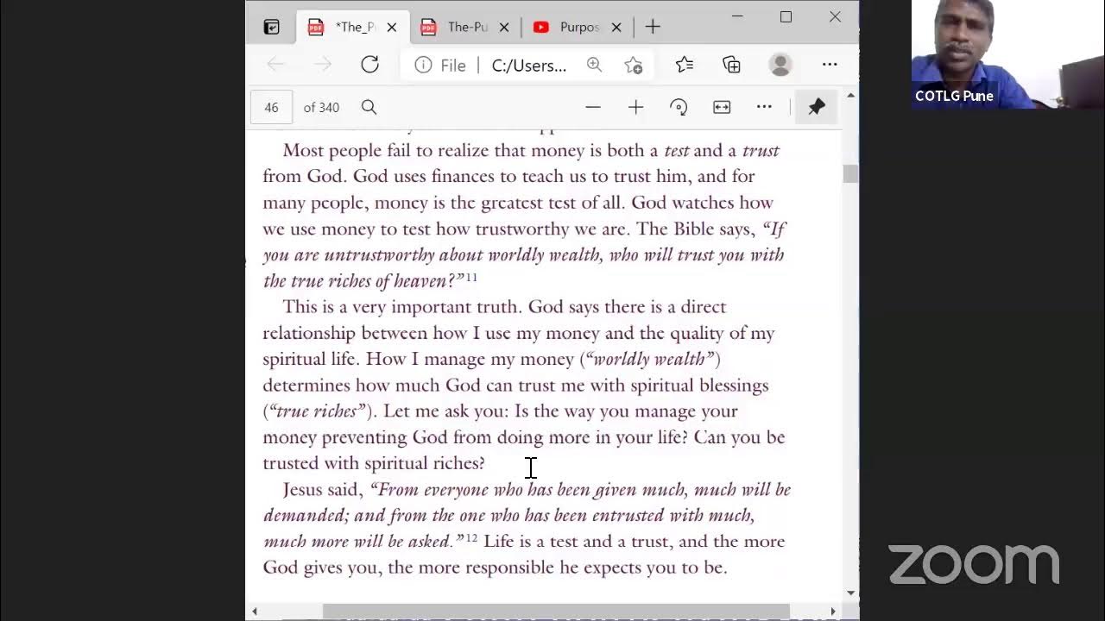Click scroll right arrow at bottom

[832, 612]
